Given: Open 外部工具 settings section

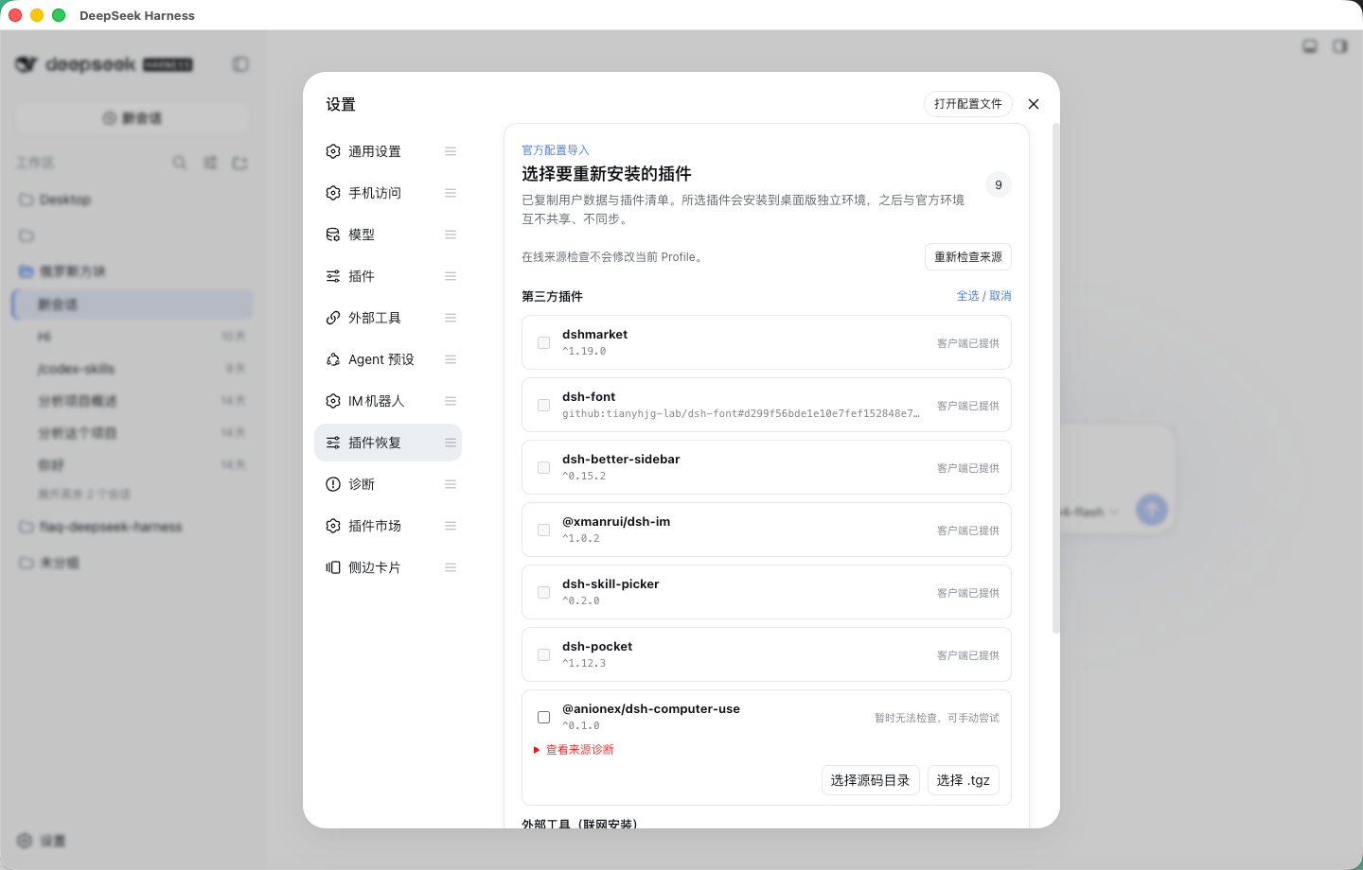Looking at the screenshot, I should (388, 318).
